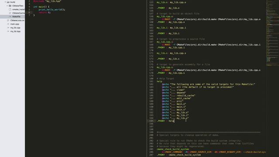Click the cmake_install file icon
This screenshot has width=279, height=157.
(x=10, y=9)
